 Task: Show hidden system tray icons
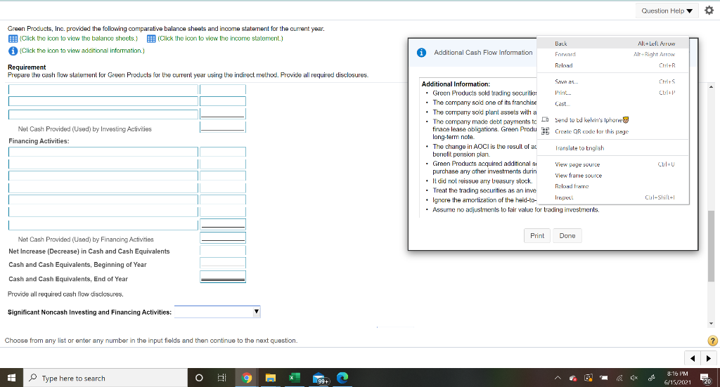[x=558, y=379]
